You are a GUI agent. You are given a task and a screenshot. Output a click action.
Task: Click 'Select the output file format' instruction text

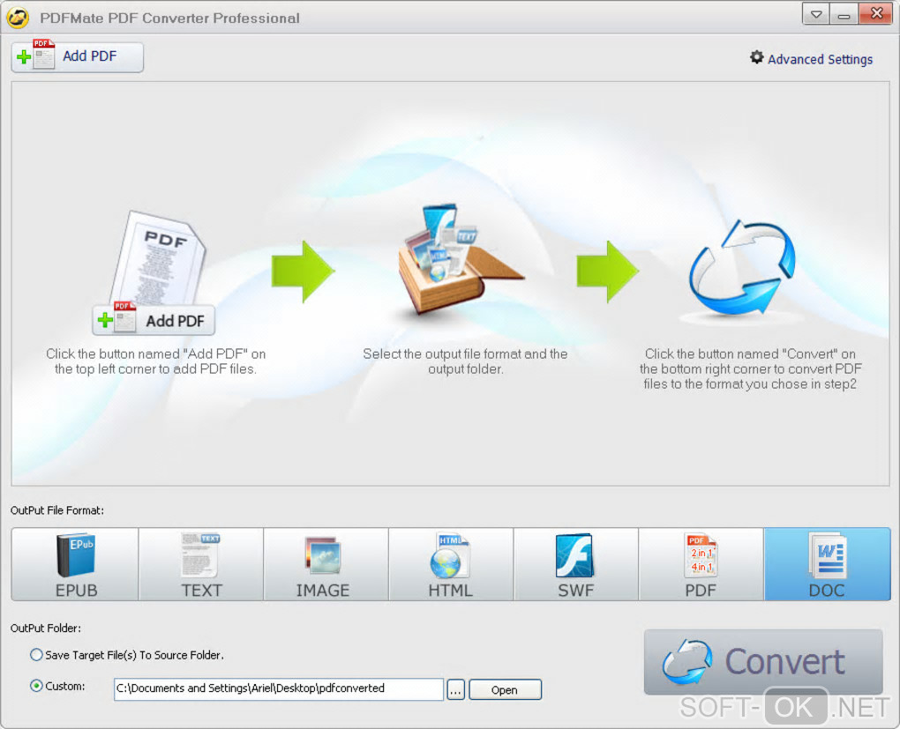click(465, 361)
